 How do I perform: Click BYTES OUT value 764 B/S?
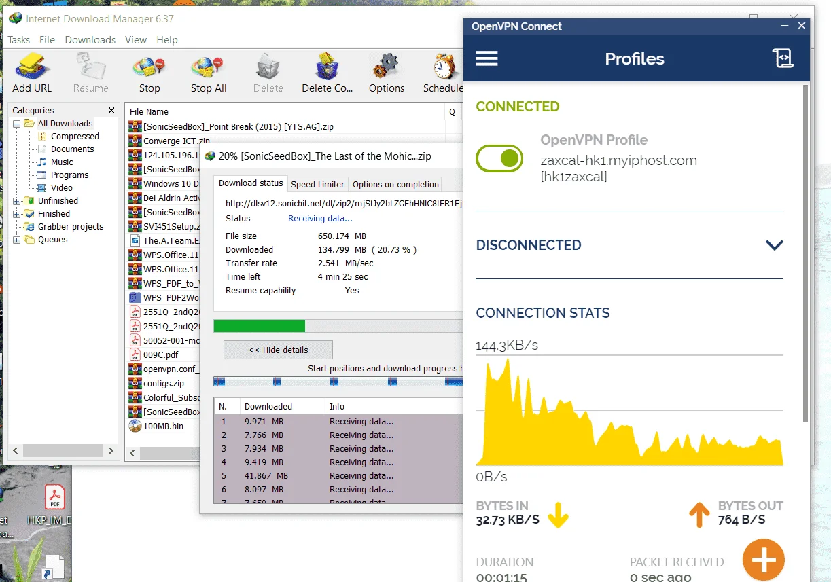click(x=741, y=520)
